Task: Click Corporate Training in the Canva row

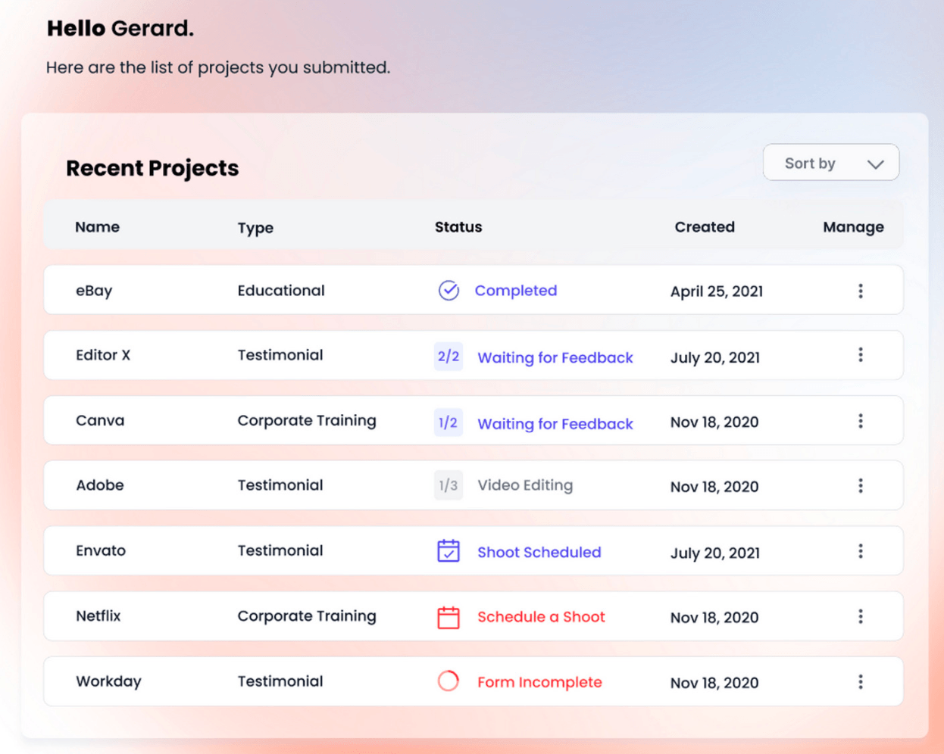Action: point(307,421)
